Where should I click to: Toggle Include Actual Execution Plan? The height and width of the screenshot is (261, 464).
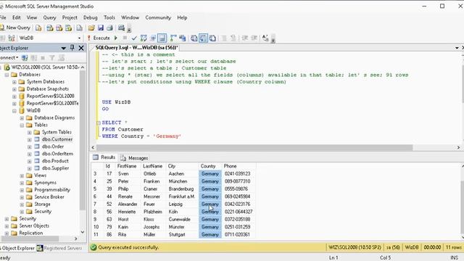point(173,38)
